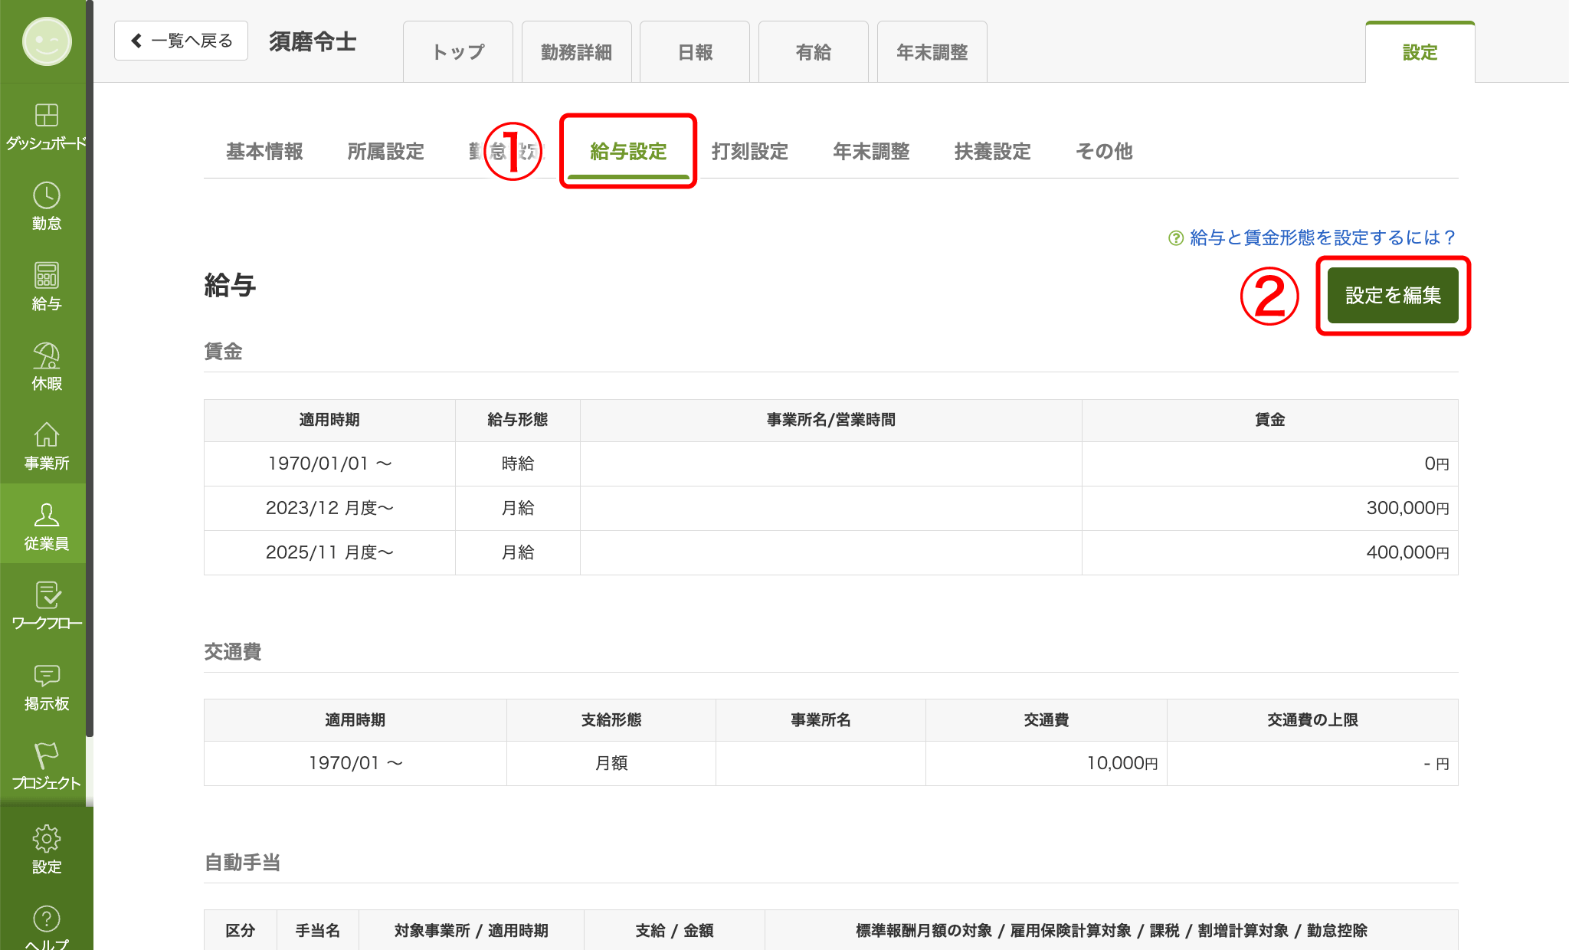
Task: Switch to the 勤務詳細 tab
Action: click(577, 52)
